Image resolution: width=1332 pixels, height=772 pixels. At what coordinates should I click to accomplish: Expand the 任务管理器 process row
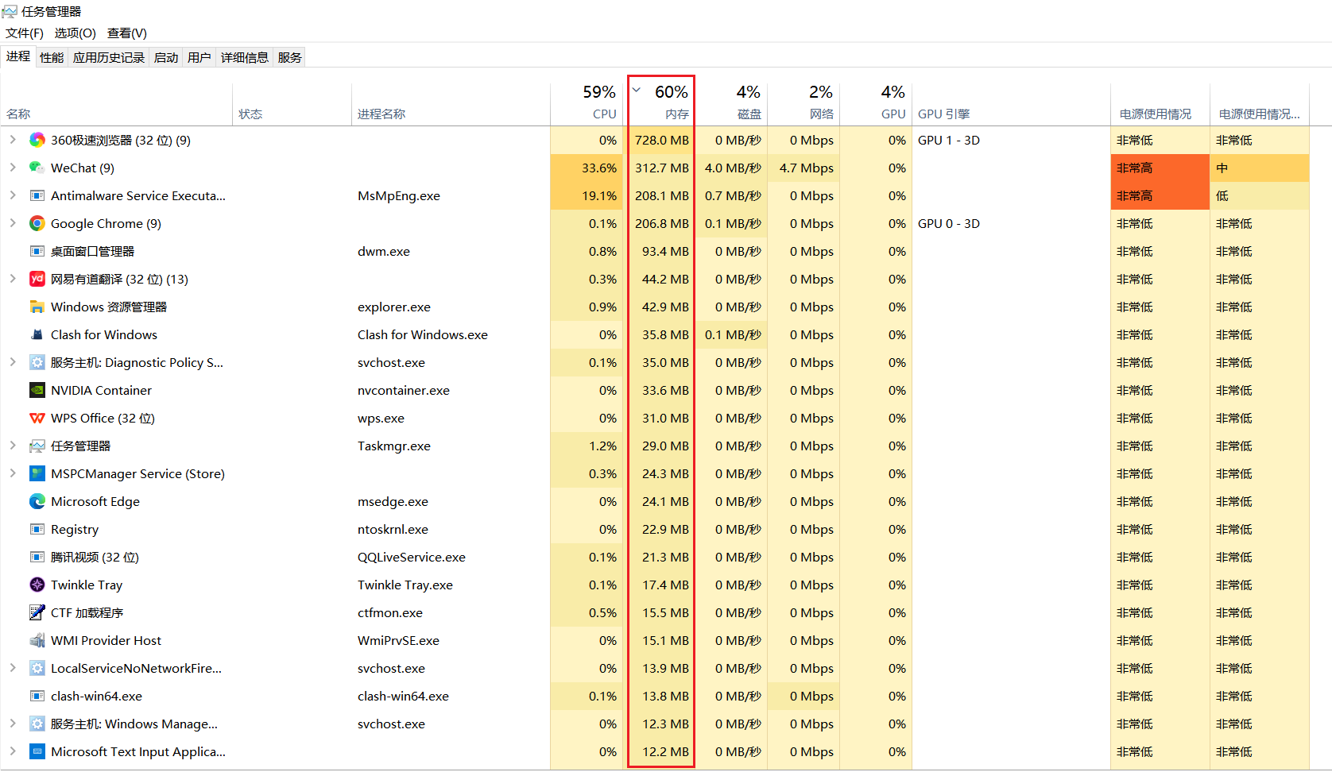[x=13, y=446]
